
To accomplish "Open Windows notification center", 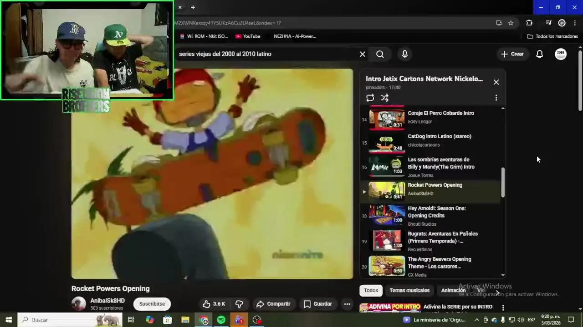I will point(571,320).
